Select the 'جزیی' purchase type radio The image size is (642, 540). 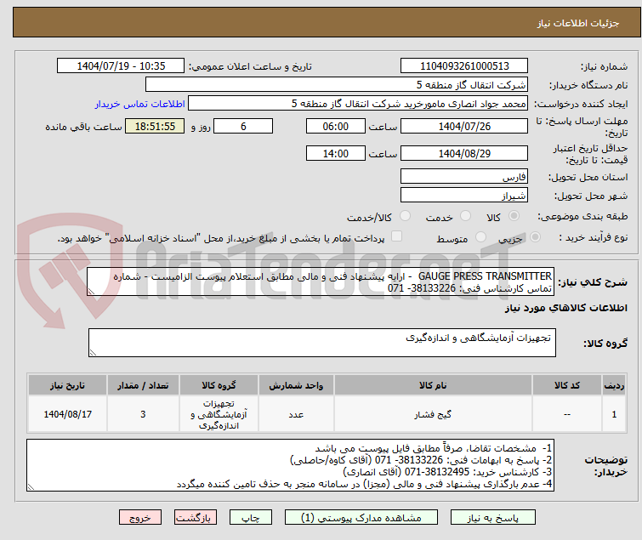[535, 237]
